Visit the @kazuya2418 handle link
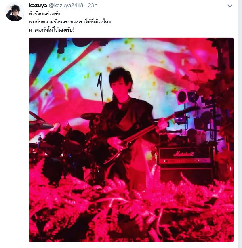242x248 pixels. click(x=66, y=5)
